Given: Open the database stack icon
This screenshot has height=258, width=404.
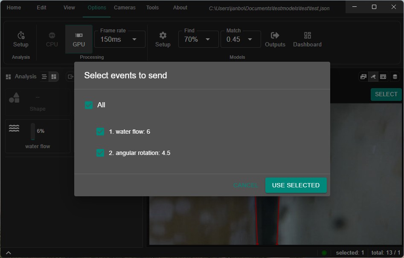Looking at the screenshot, I should pos(395,77).
